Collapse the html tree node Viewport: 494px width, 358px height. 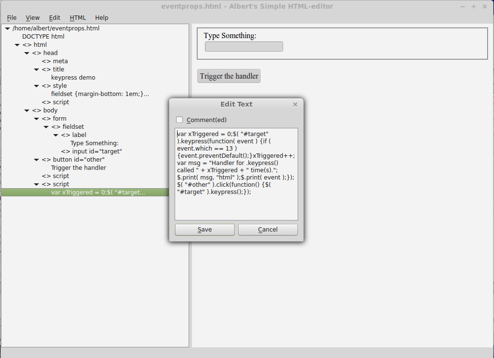17,45
